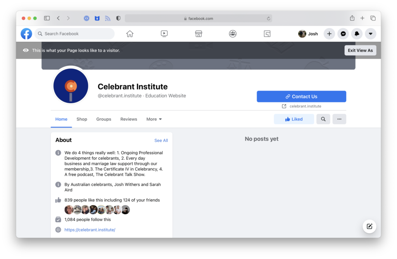Switch to the Reviews tab
The height and width of the screenshot is (259, 397).
point(129,119)
